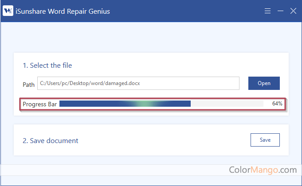Screen dimensions: 302x186
Task: Open the hamburger menu in title bar
Action: 268,11
